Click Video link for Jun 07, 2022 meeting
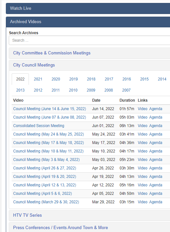 tap(142, 117)
